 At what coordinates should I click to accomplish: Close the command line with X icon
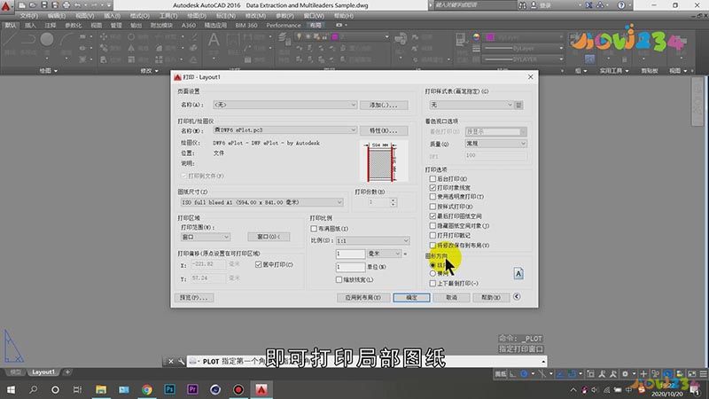[171, 361]
